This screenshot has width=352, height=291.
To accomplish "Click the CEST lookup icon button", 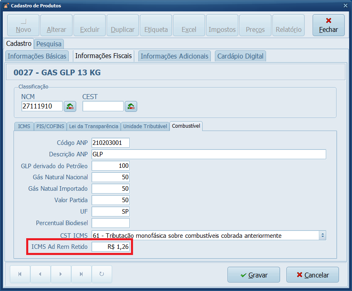I will point(131,106).
